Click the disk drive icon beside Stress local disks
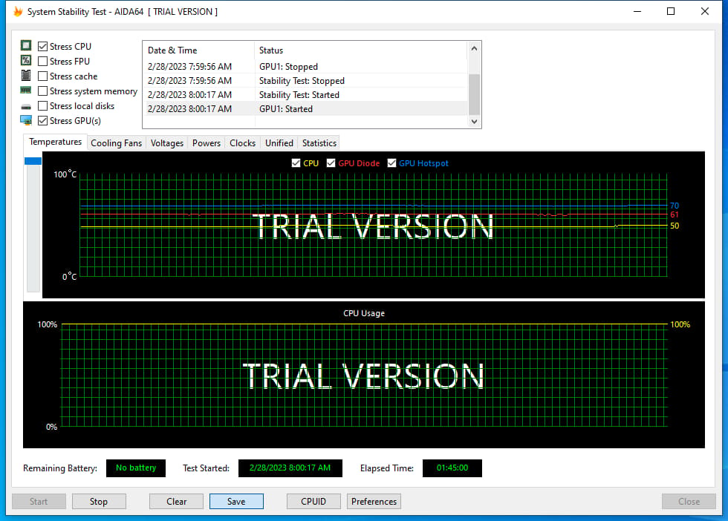 (26, 107)
